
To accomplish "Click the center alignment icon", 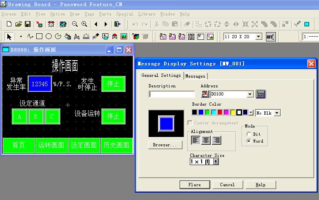I will click(206, 140).
